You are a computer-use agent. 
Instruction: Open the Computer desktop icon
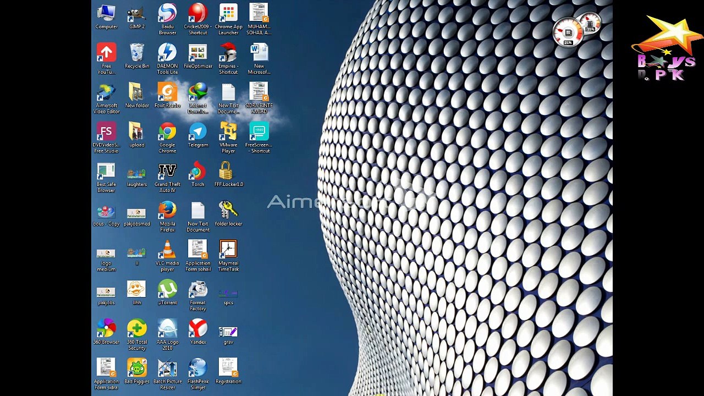pyautogui.click(x=106, y=16)
